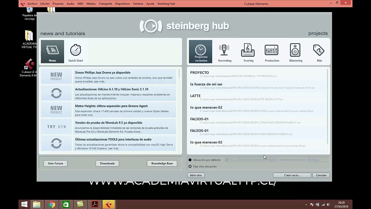
Task: Open the Knowledge Base button
Action: tap(162, 163)
